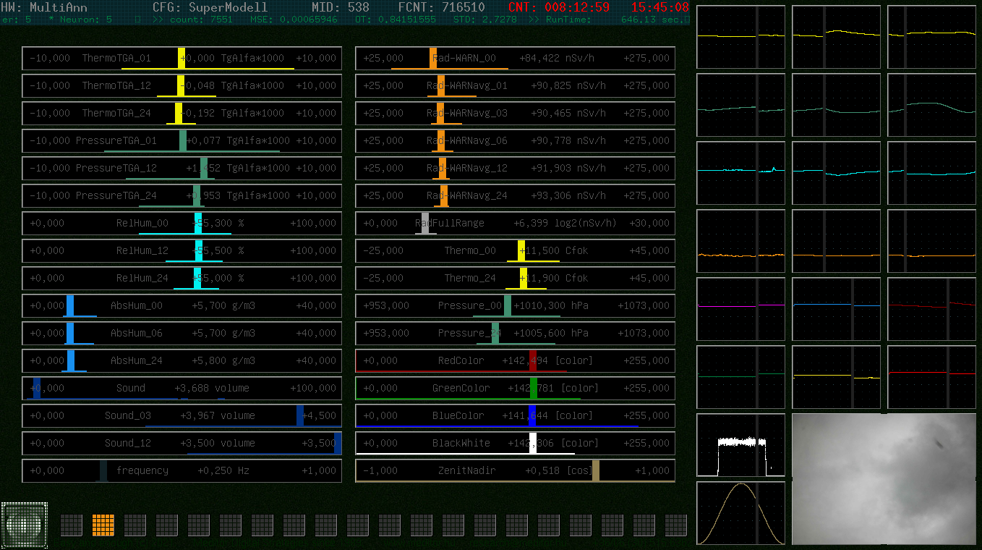
Task: Open the green line trend chart
Action: (x=741, y=377)
